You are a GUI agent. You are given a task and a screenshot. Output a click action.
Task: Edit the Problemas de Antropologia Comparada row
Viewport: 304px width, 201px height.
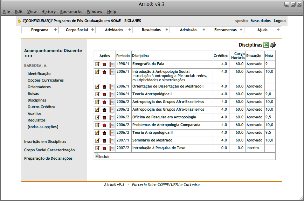[97, 125]
